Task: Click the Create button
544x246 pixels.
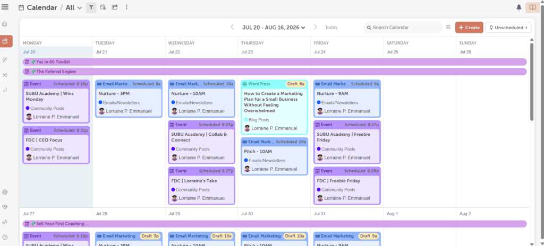Action: pos(469,28)
